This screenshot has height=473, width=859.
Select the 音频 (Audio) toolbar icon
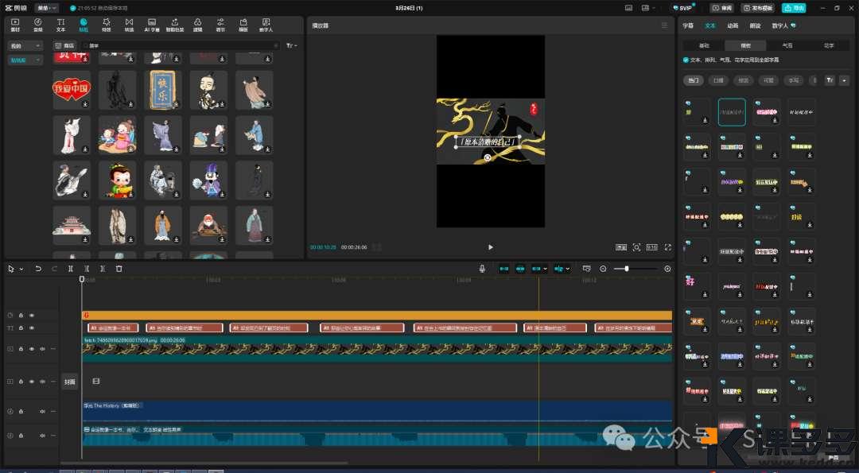point(37,24)
